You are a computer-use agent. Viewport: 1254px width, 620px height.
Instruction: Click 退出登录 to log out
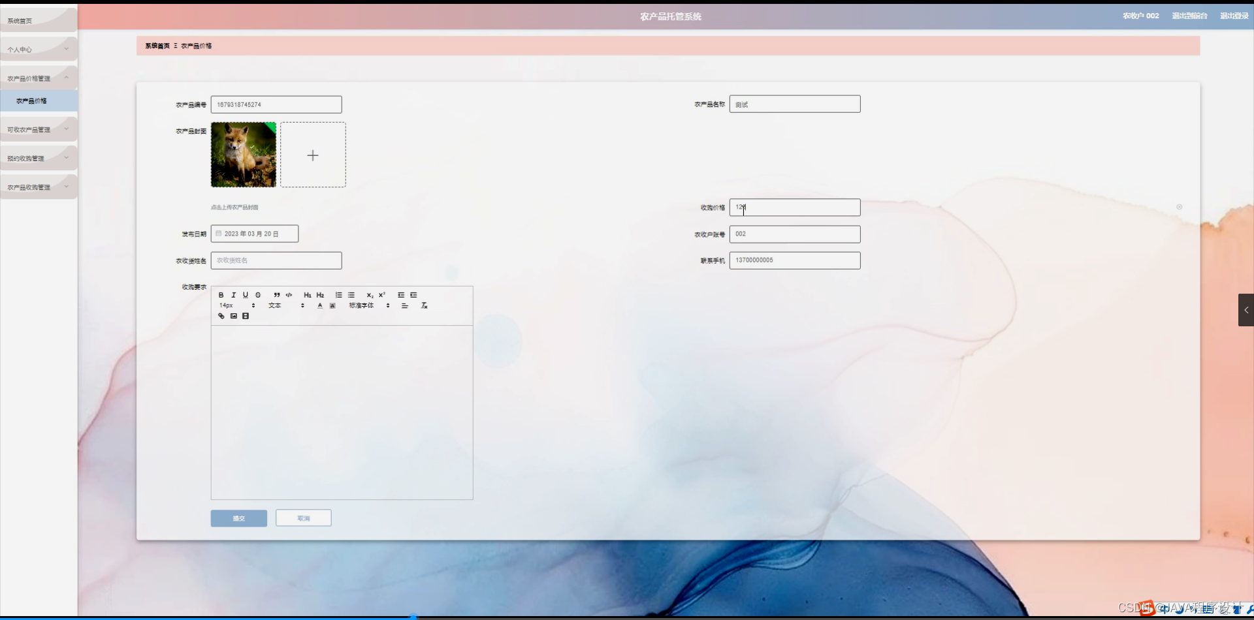coord(1234,16)
